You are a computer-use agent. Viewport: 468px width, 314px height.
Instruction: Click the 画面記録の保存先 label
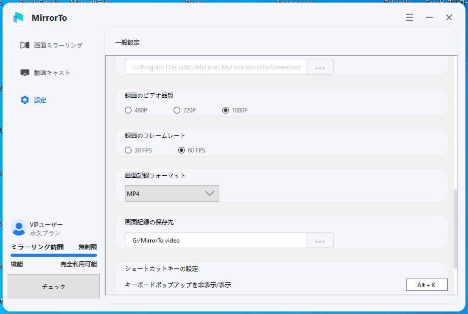[149, 222]
